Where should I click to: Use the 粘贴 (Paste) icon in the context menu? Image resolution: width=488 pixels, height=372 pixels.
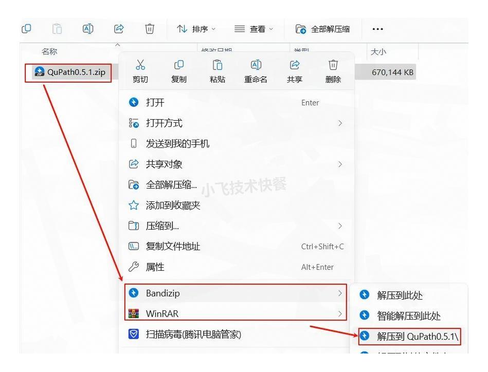click(x=216, y=70)
